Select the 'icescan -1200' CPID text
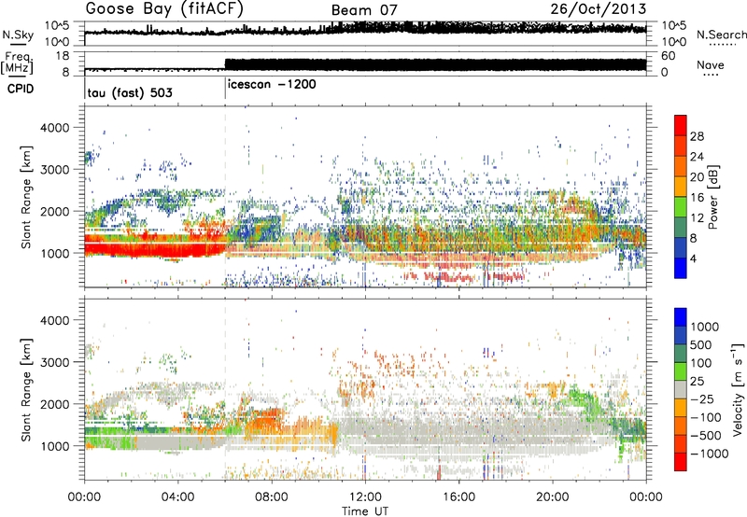This screenshot has height=517, width=747. [272, 84]
